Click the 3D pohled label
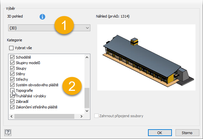This screenshot has width=203, height=139. tap(15, 16)
